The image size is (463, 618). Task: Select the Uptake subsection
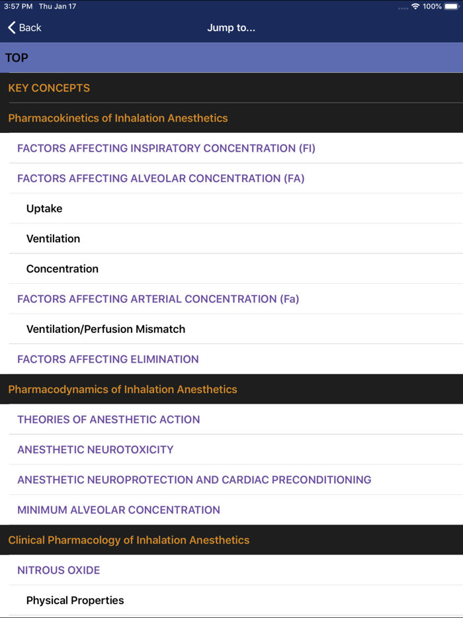[232, 208]
